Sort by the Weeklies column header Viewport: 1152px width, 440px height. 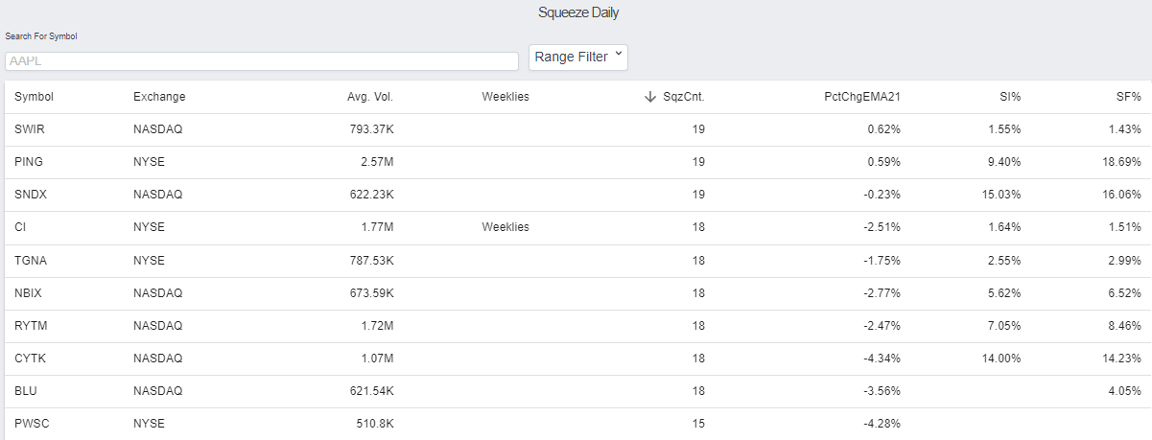coord(505,97)
